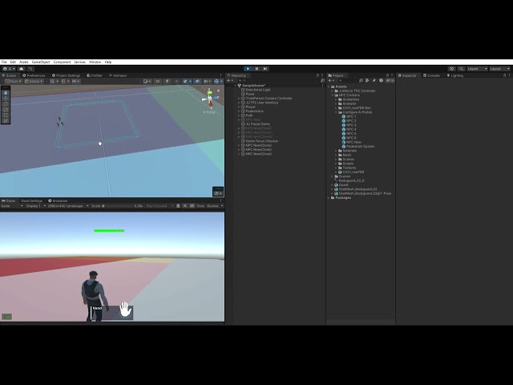Switch to the Profiler tab
This screenshot has width=513, height=385.
point(95,75)
